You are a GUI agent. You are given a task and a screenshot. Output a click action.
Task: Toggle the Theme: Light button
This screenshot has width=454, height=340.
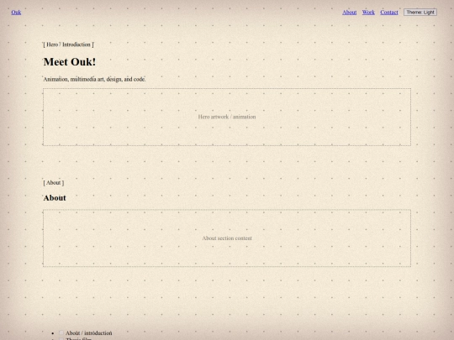(420, 12)
